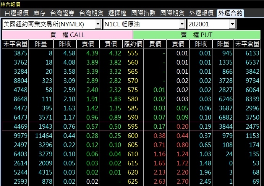Click put bid price 0.17
This screenshot has height=186, width=264.
(x=159, y=126)
